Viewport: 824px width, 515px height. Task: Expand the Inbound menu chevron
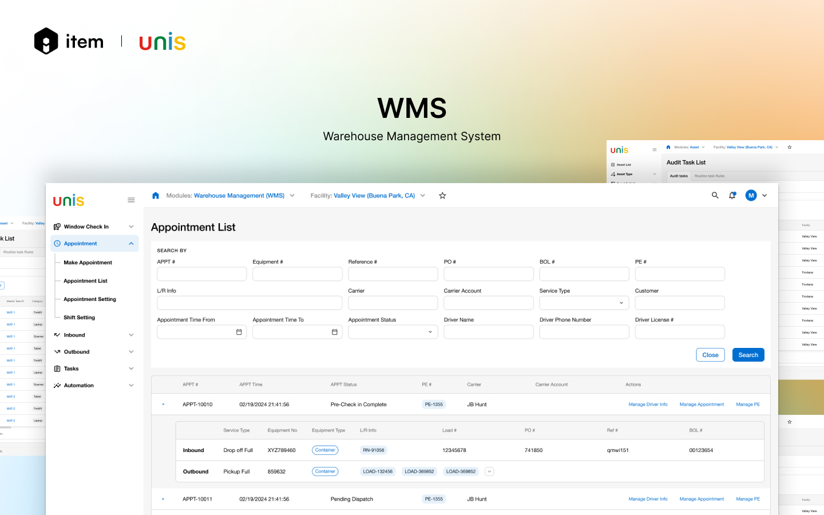point(131,335)
